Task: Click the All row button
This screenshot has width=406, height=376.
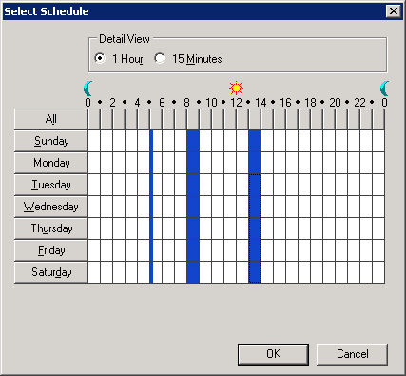Action: click(x=50, y=119)
